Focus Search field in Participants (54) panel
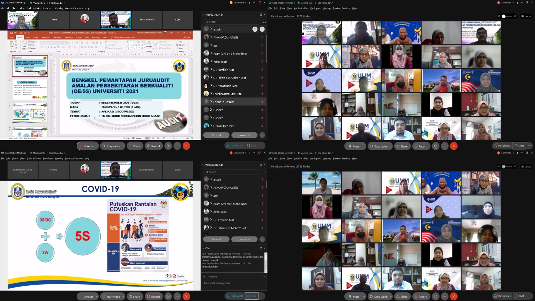 [x=232, y=172]
